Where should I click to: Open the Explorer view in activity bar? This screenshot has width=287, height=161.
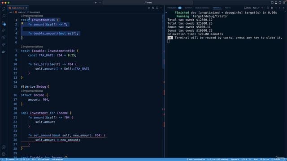[4, 9]
